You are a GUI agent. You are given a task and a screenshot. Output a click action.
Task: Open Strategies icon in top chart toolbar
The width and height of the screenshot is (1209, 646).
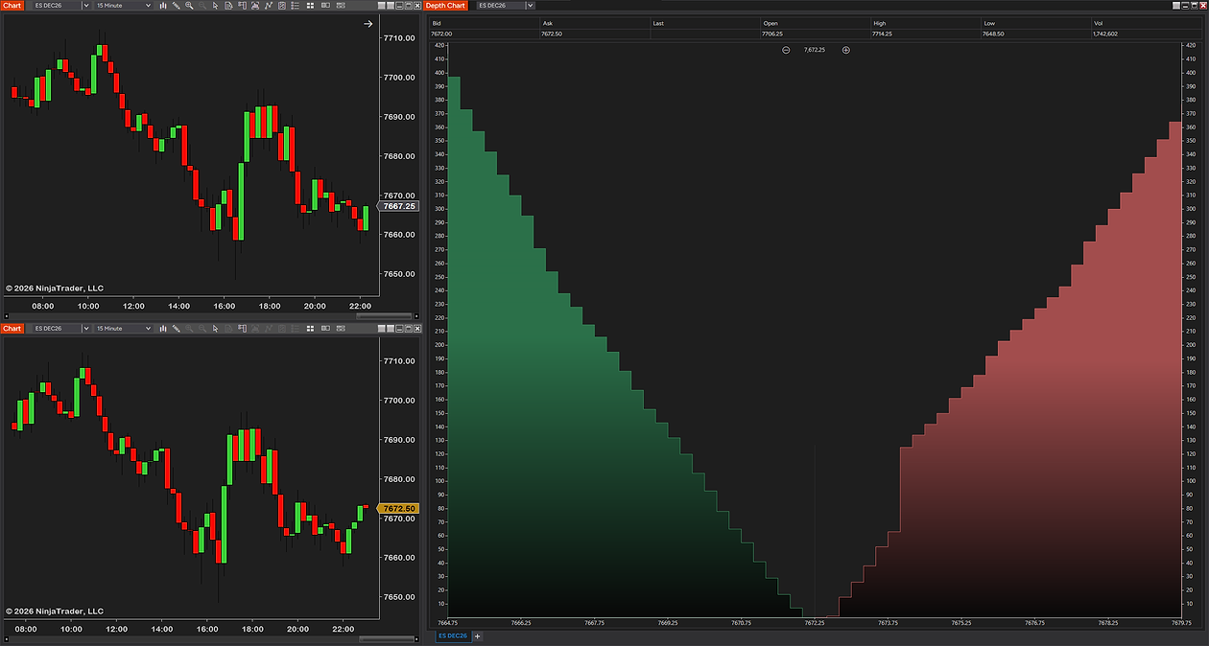(282, 6)
